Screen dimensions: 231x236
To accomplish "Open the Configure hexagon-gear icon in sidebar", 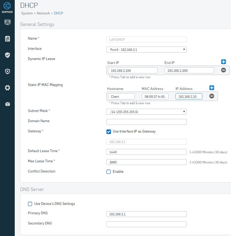I will coord(8,71).
